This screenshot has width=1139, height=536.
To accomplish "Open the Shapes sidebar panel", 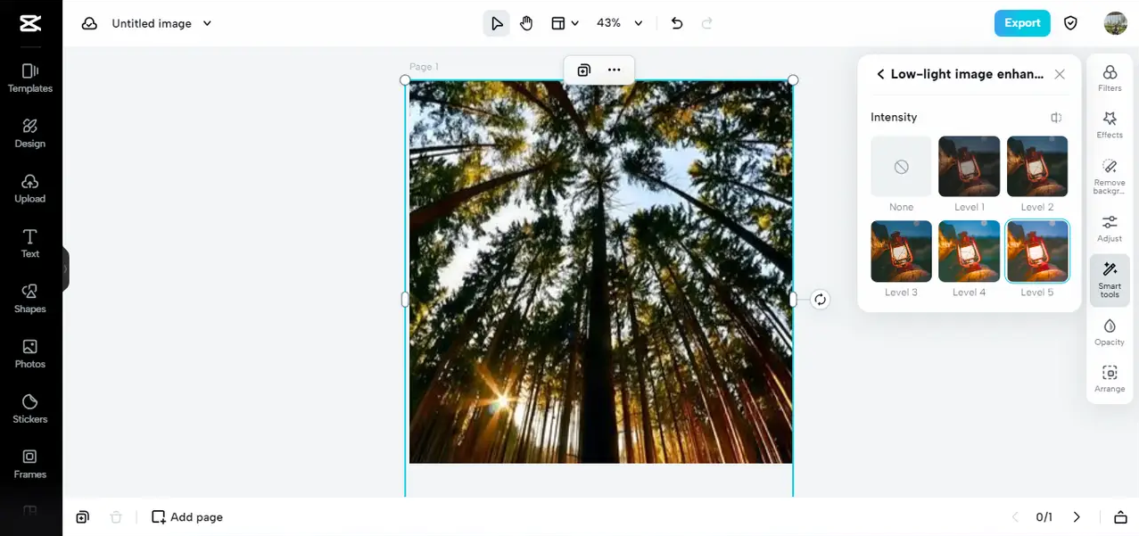I will tap(30, 298).
